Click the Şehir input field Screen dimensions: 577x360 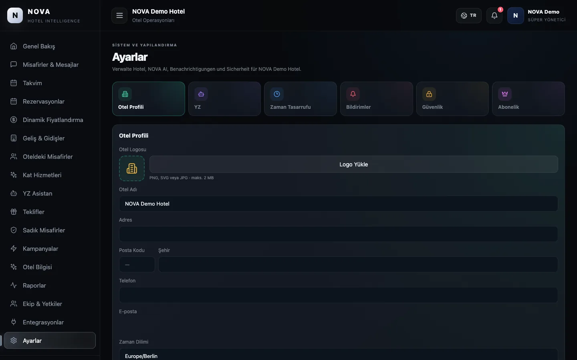click(358, 264)
